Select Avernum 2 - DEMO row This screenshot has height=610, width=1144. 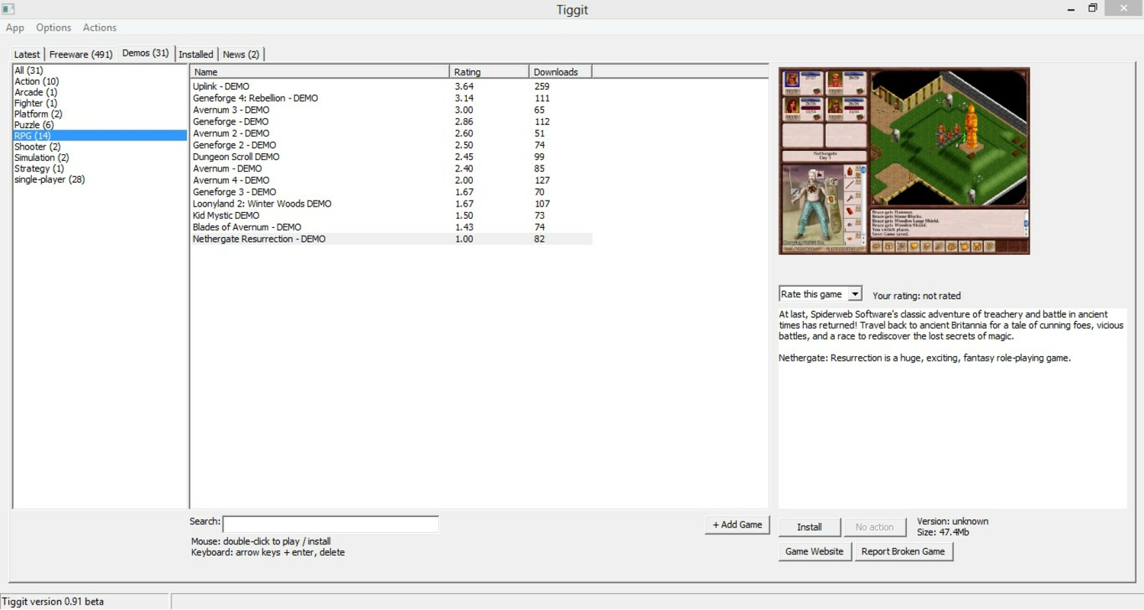pyautogui.click(x=391, y=133)
